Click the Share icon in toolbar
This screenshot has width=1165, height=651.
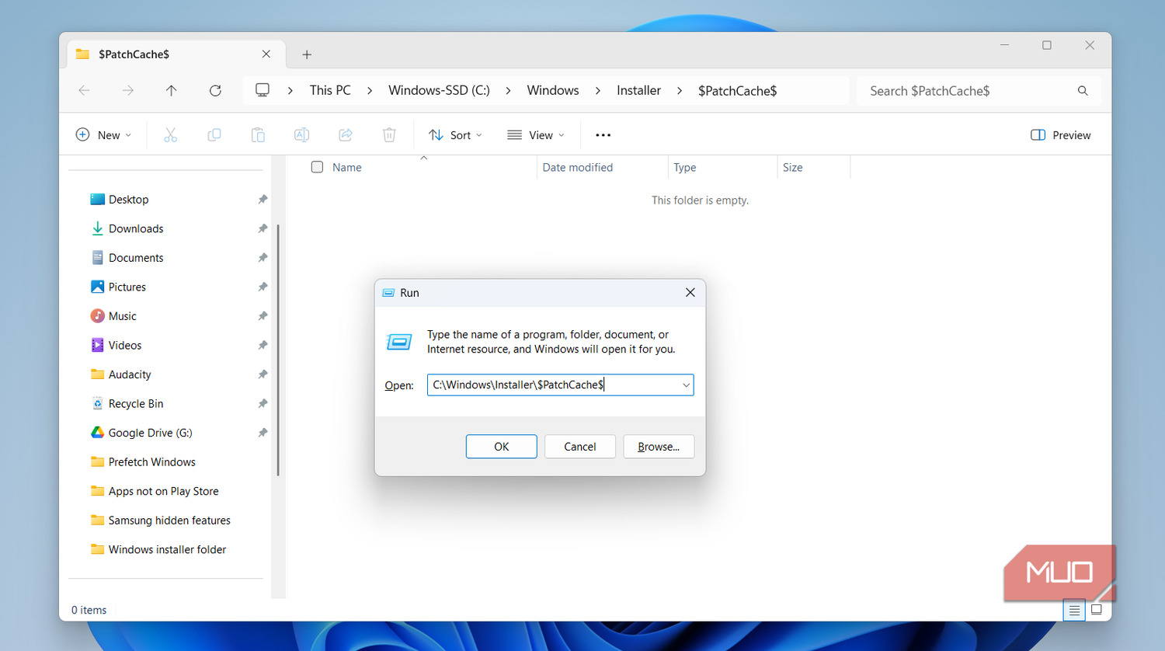[346, 135]
